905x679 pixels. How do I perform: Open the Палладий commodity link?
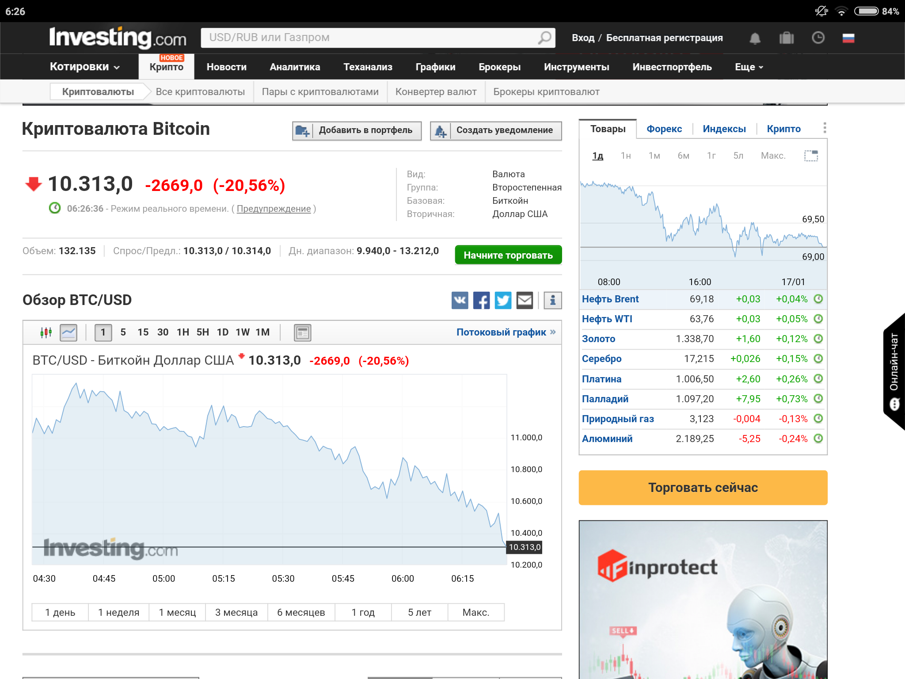tap(605, 399)
